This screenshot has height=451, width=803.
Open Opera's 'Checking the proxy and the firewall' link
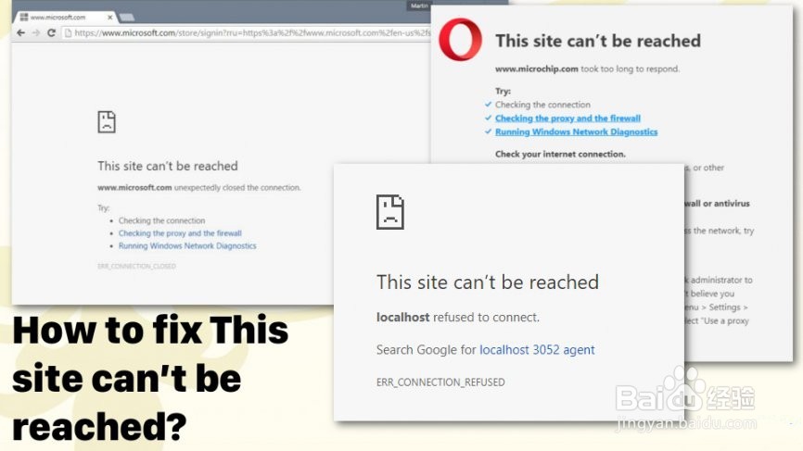coord(567,119)
